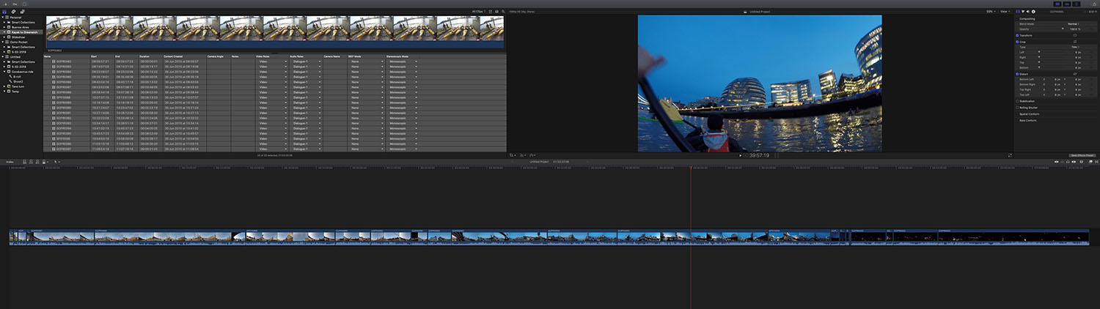Screen dimensions: 1100x309
Task: Click the Save Effects Preset button
Action: tap(1082, 155)
